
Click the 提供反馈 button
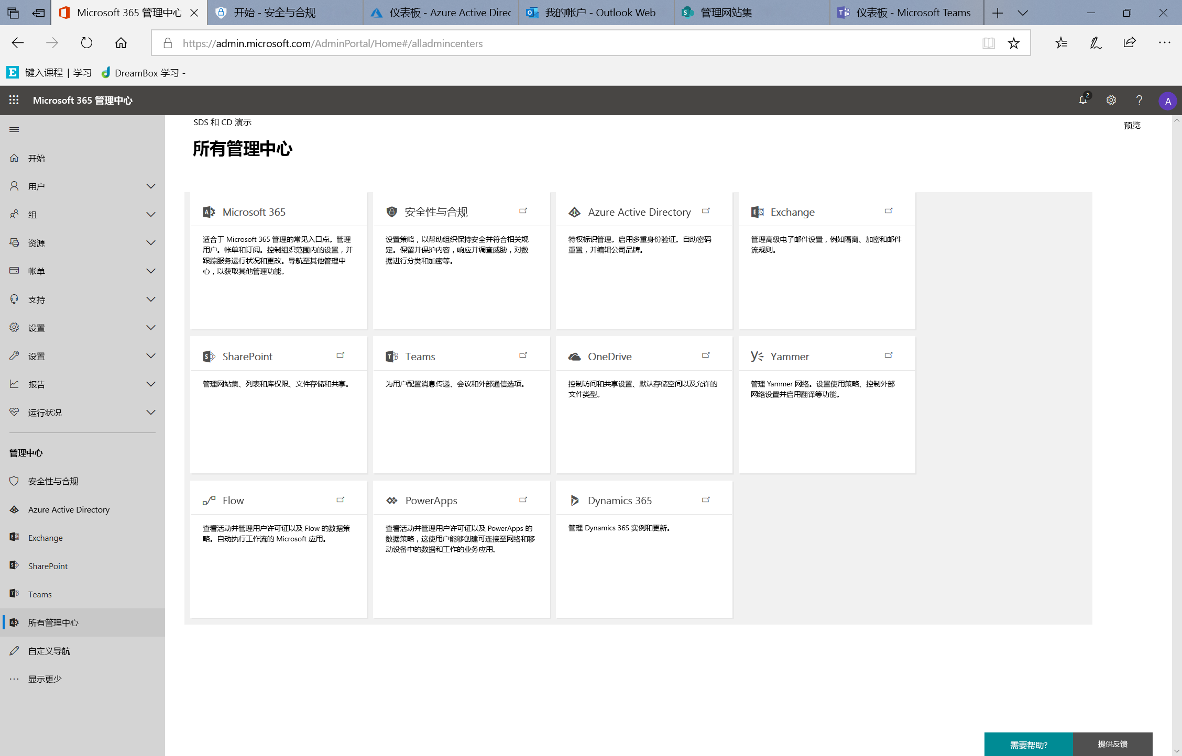(1113, 744)
